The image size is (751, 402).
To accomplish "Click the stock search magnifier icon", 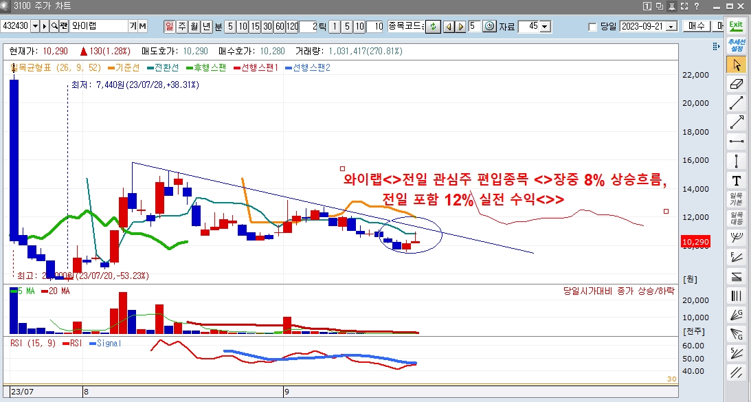I will (x=54, y=26).
